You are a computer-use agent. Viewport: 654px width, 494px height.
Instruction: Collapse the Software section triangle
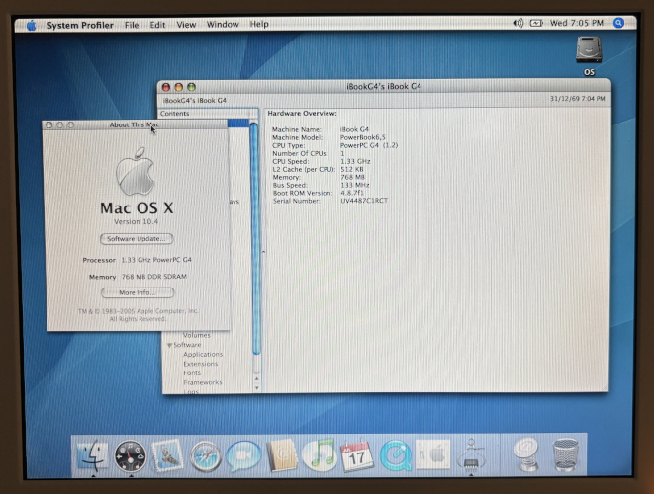[x=169, y=345]
